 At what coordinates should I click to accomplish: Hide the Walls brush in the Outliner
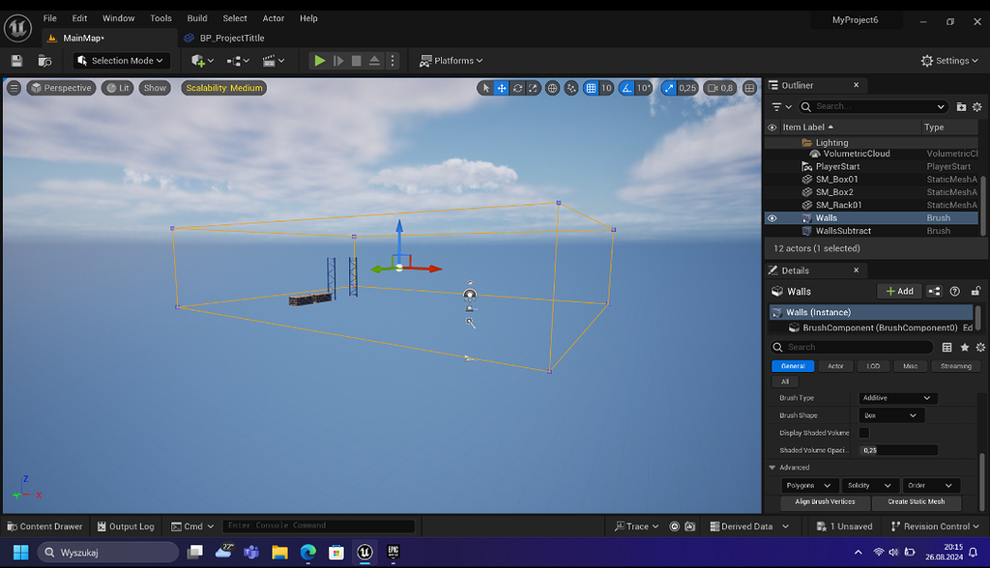(772, 217)
